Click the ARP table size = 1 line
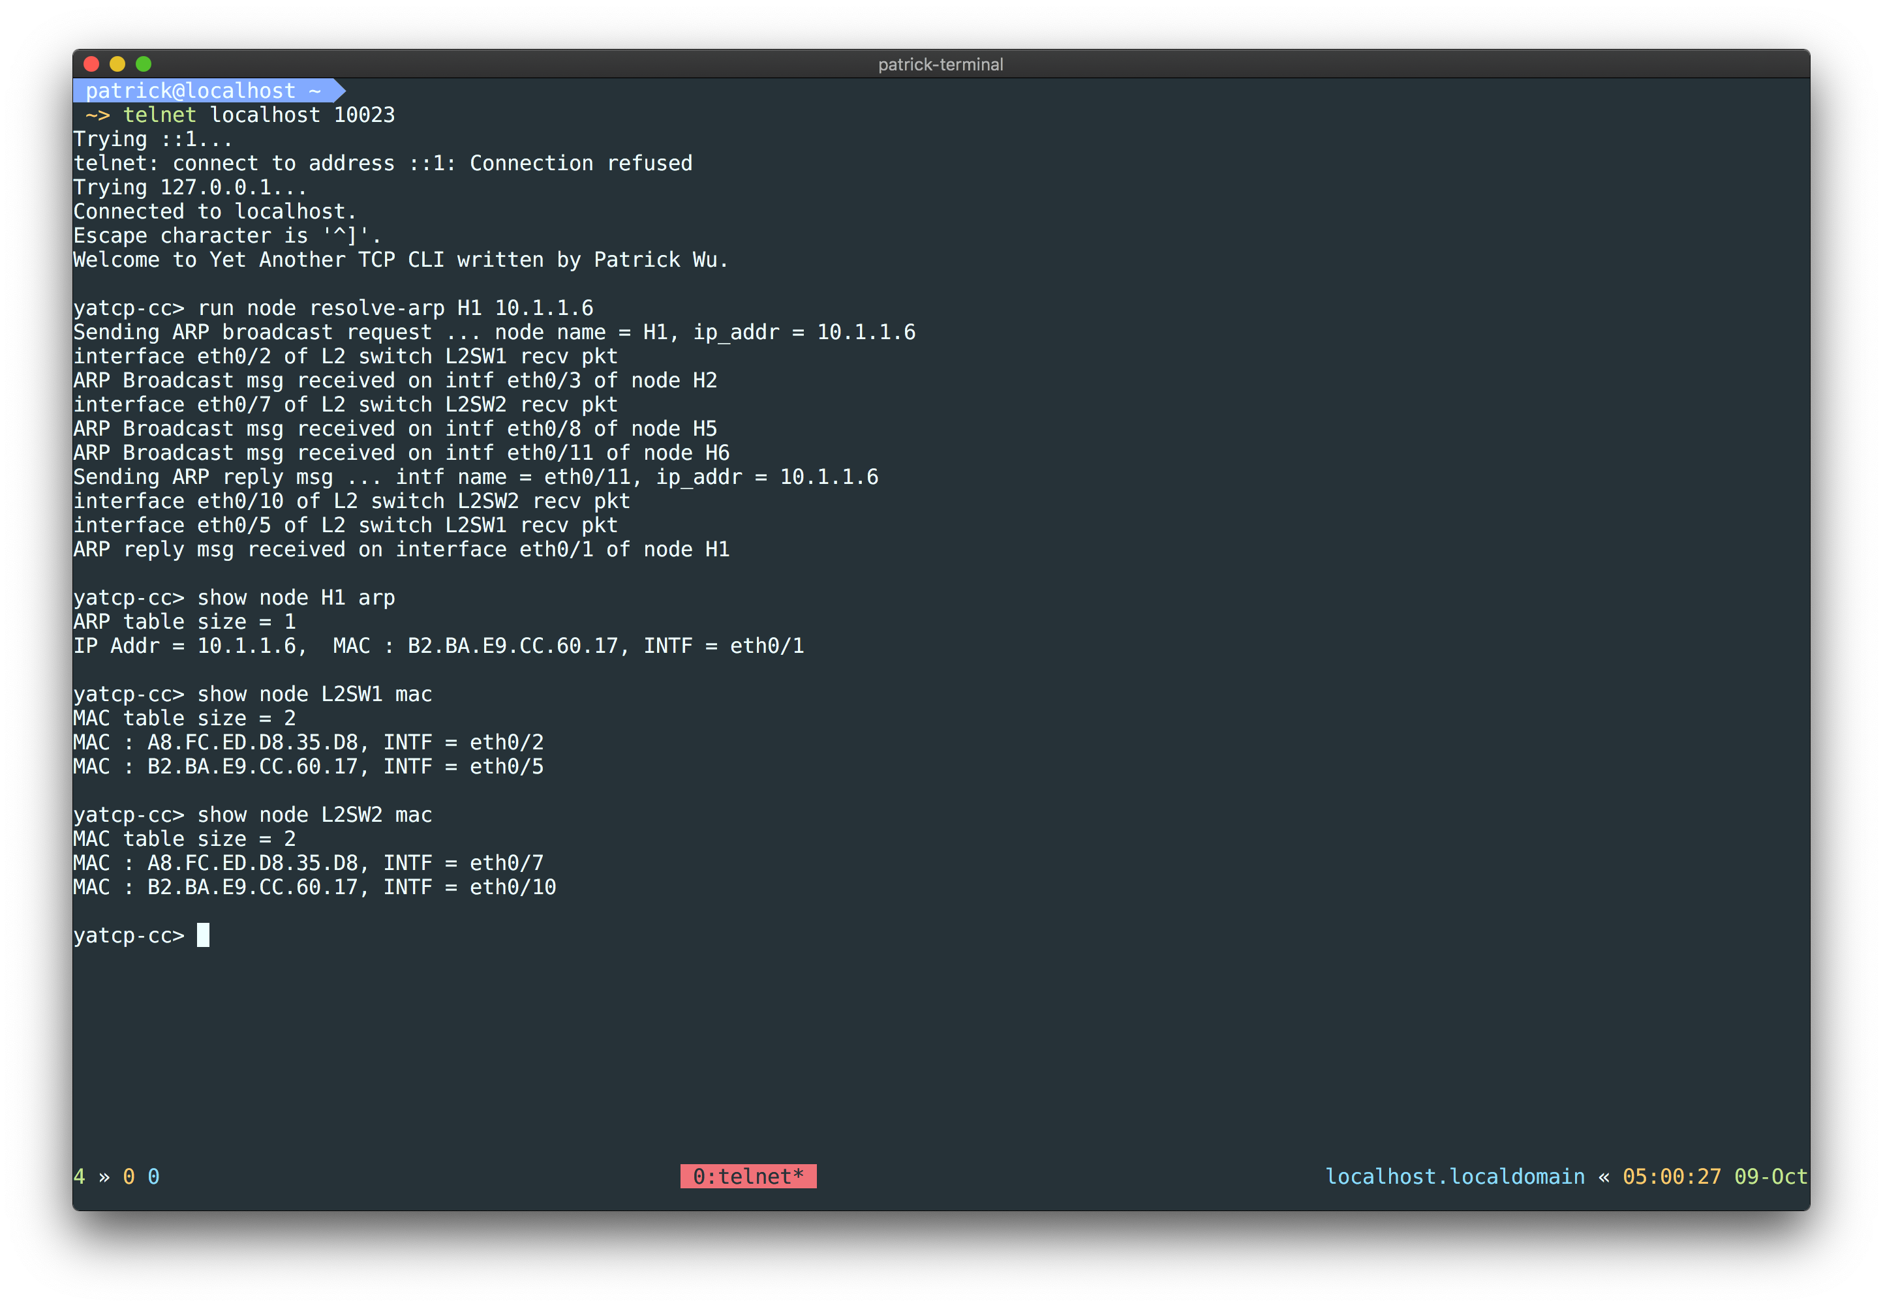Viewport: 1883px width, 1307px height. coord(184,622)
